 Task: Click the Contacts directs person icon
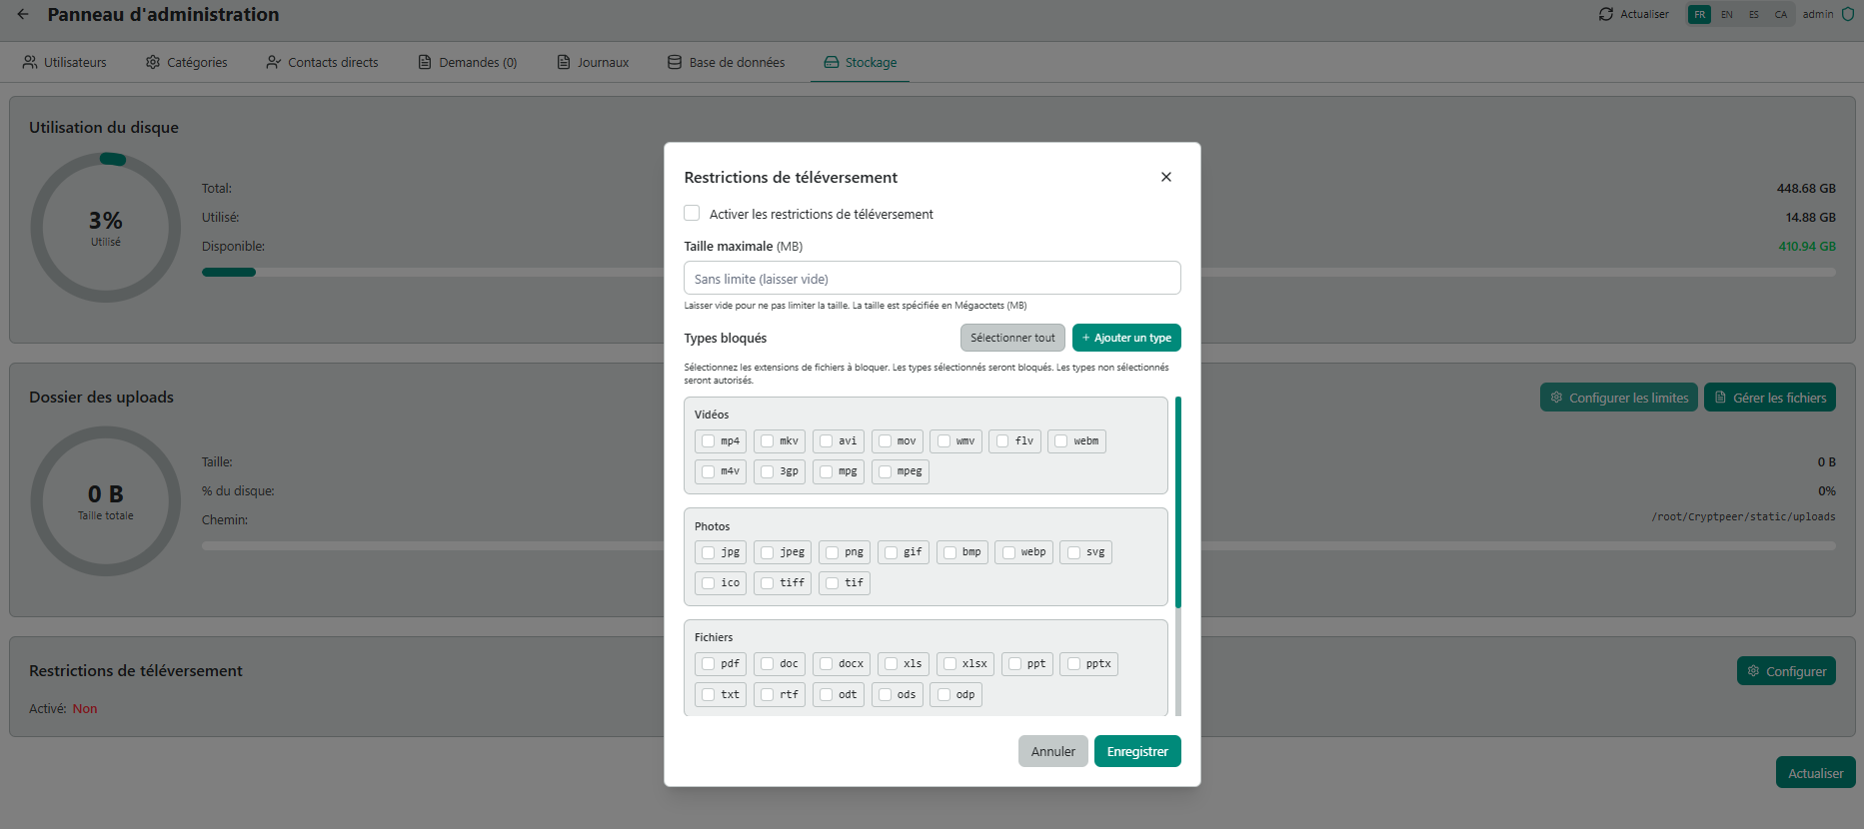click(273, 62)
